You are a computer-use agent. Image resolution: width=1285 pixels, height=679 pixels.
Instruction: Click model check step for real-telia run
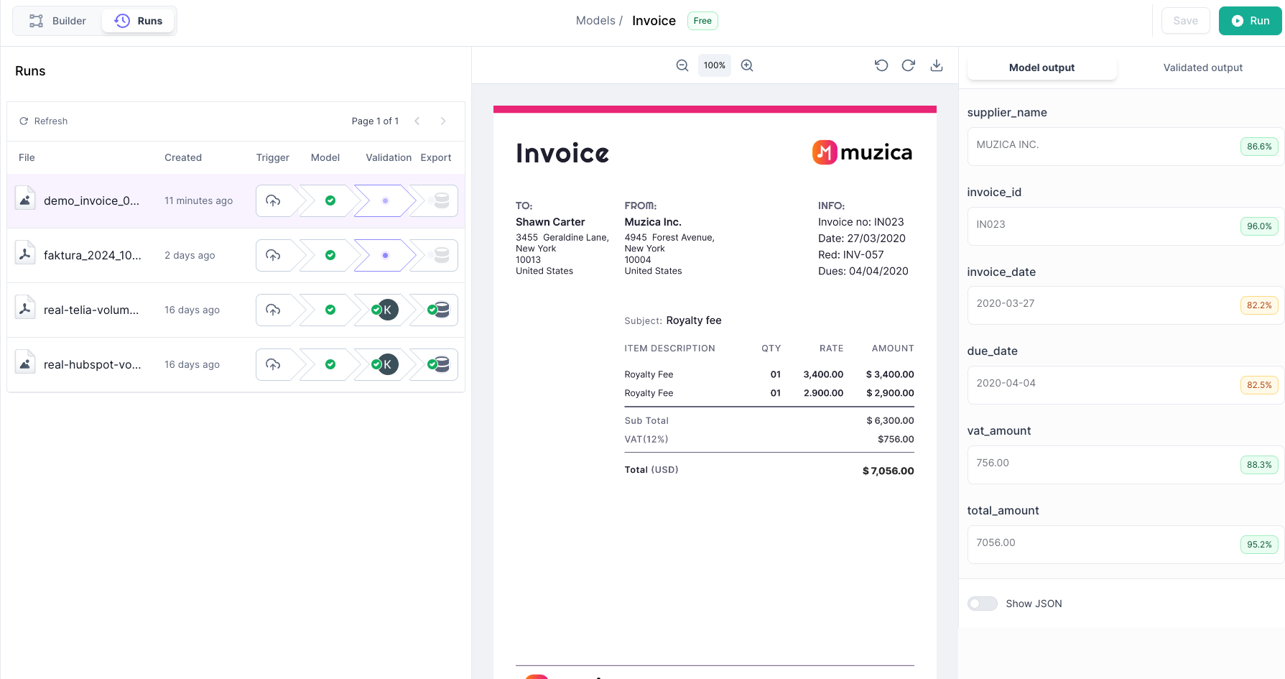[330, 310]
